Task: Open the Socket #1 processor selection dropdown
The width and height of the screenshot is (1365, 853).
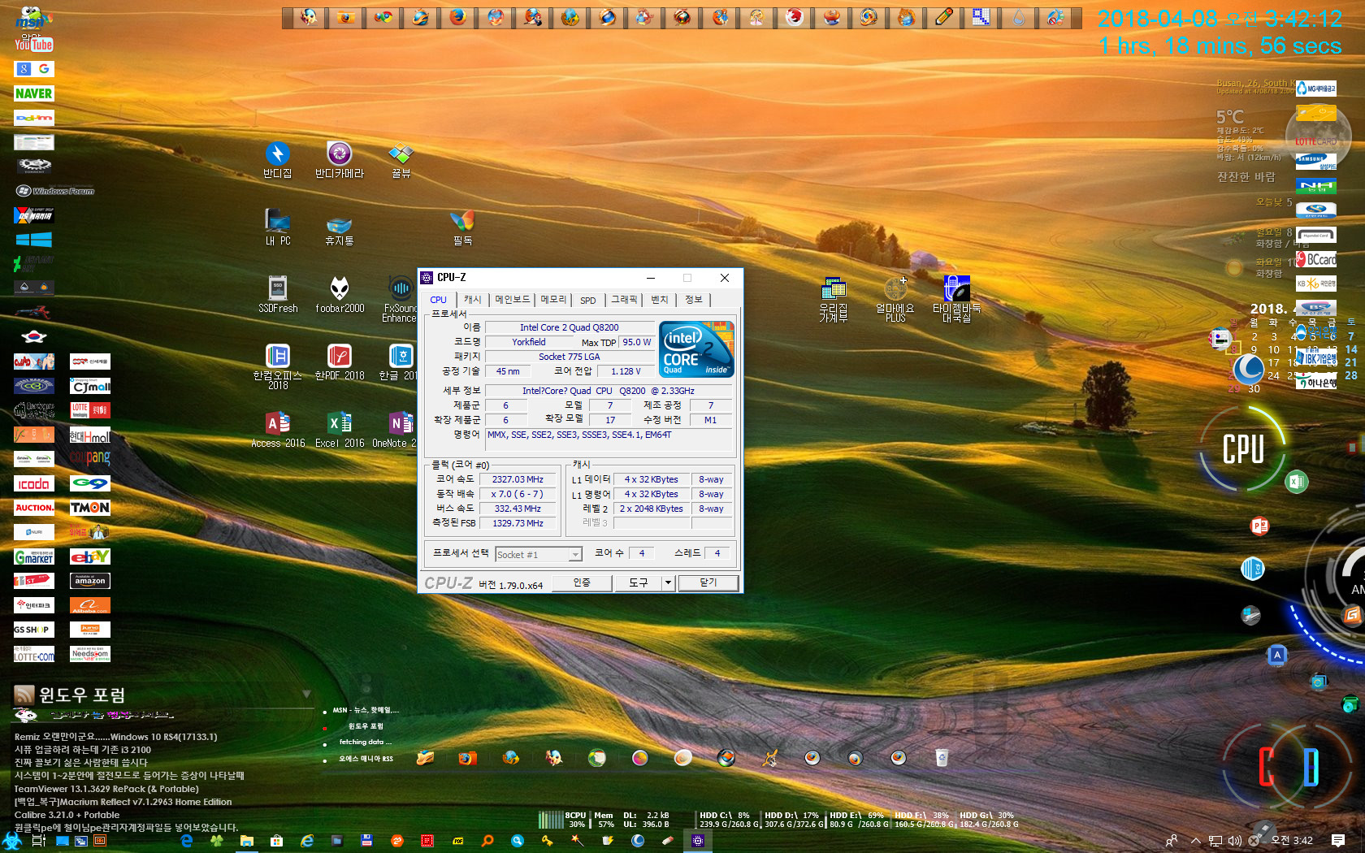Action: 539,554
